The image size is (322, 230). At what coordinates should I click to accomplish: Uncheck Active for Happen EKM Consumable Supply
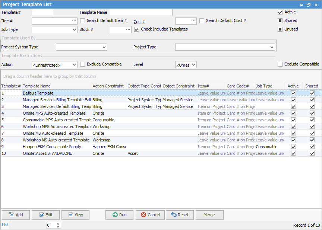coord(293,147)
